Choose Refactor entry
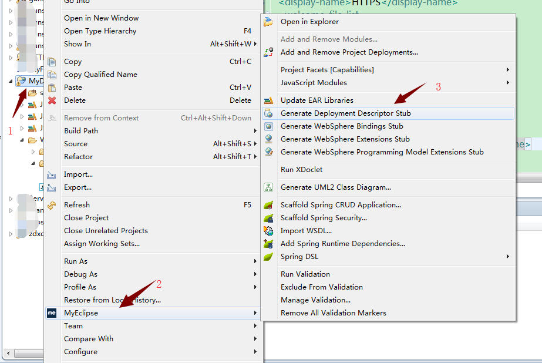 pos(79,157)
